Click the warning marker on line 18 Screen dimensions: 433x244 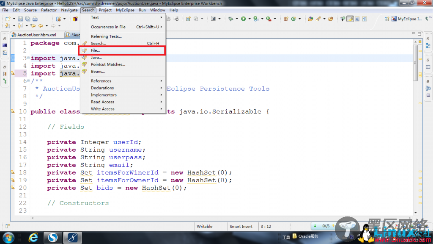[13, 172]
